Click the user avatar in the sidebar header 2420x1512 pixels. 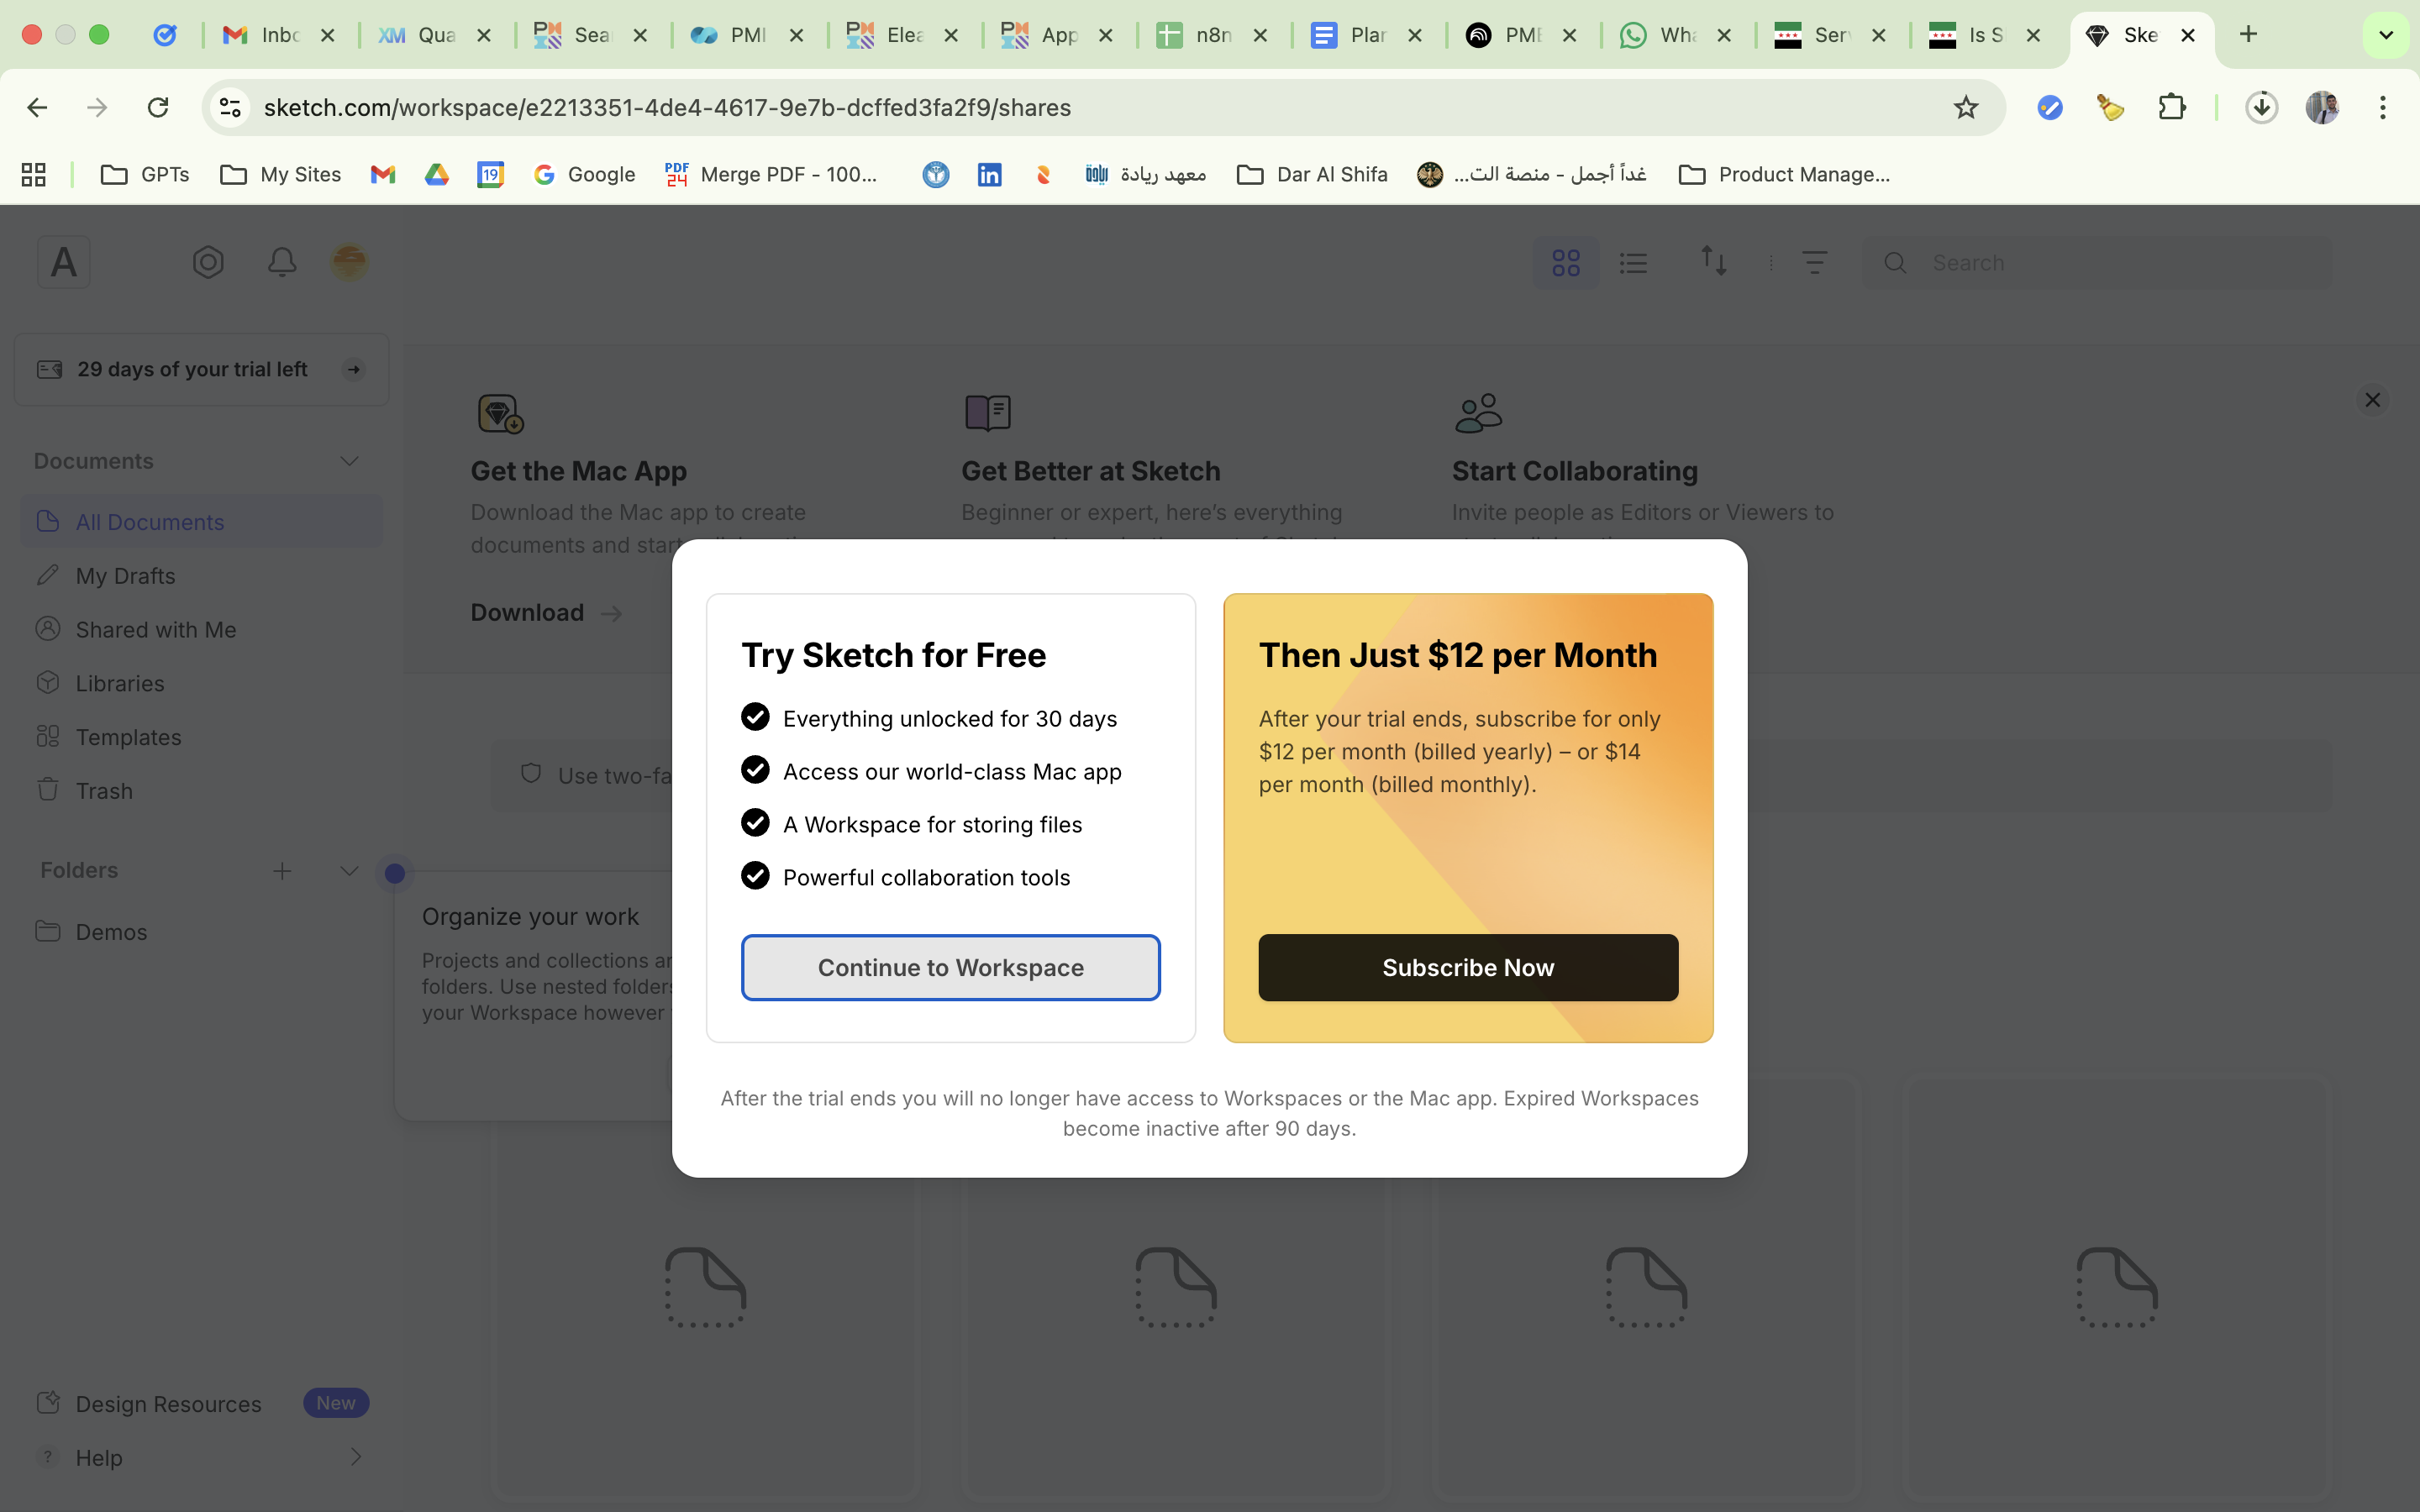349,262
